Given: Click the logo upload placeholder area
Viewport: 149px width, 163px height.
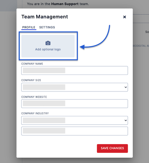Looking at the screenshot, I should [48, 46].
